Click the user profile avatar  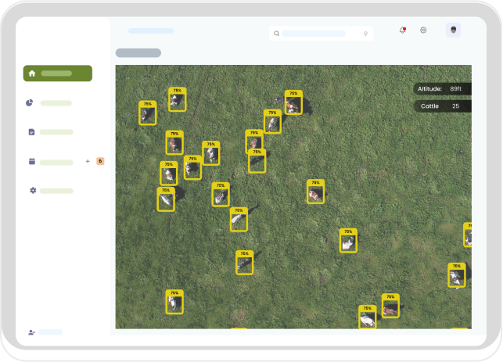pos(453,30)
